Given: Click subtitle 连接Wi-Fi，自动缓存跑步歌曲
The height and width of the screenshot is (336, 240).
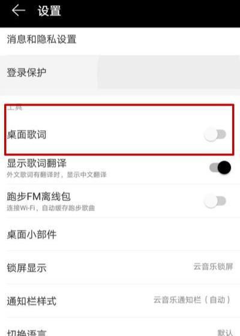Looking at the screenshot, I should click(51, 208).
